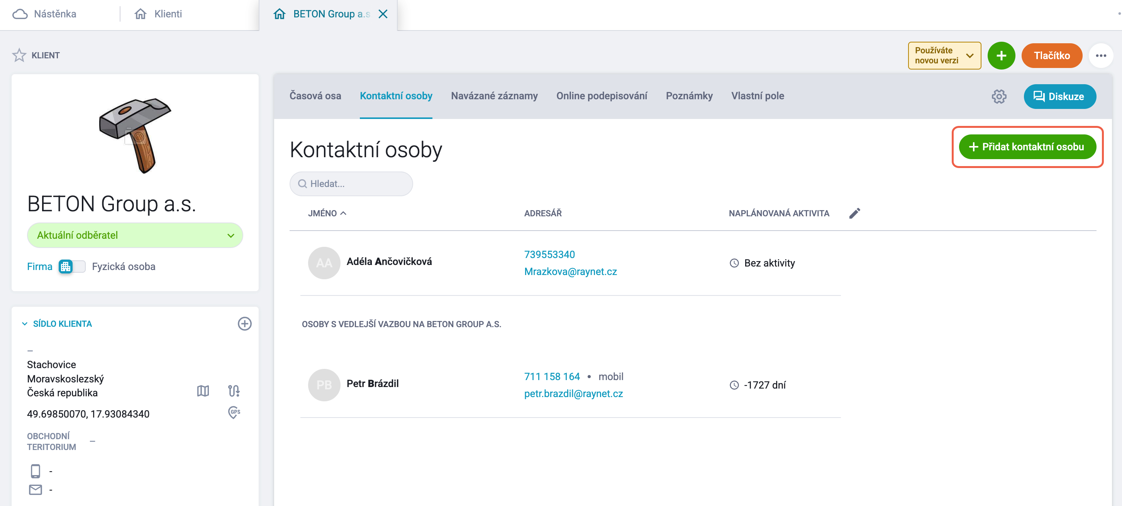
Task: Email petr.brazdil@raynet.cz
Action: tap(573, 394)
